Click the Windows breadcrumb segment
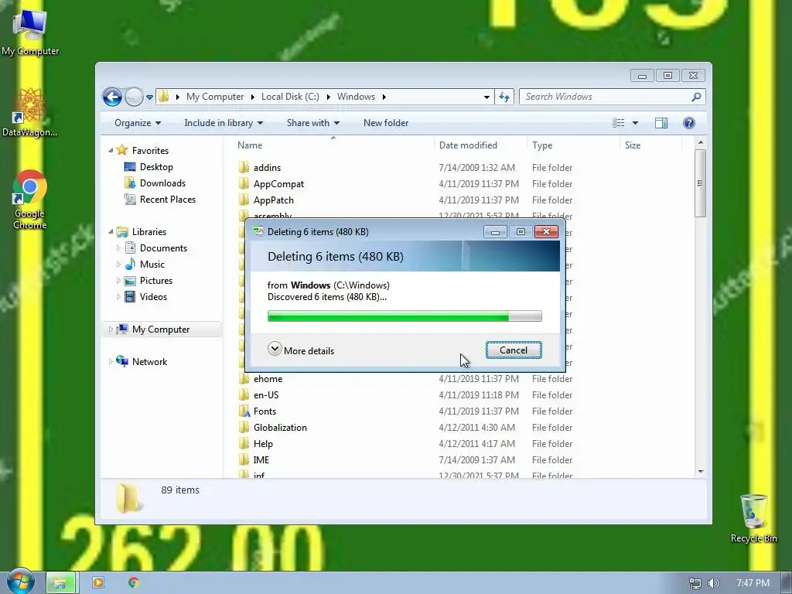Screen dimensions: 792x594 [x=356, y=97]
